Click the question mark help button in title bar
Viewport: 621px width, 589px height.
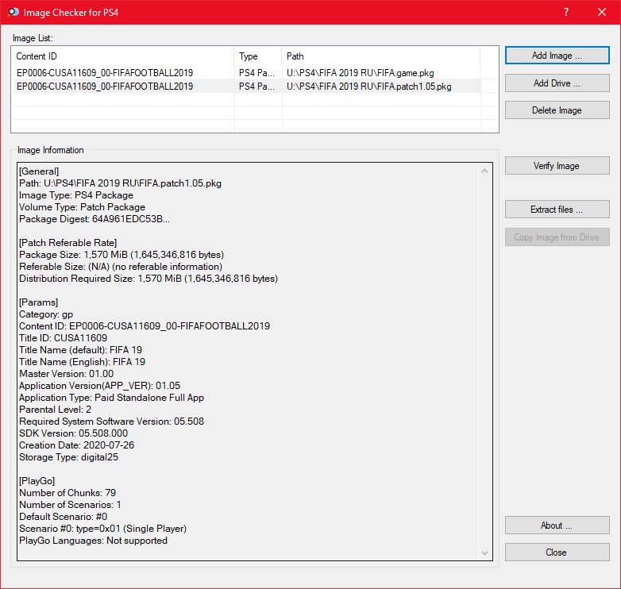[x=566, y=12]
